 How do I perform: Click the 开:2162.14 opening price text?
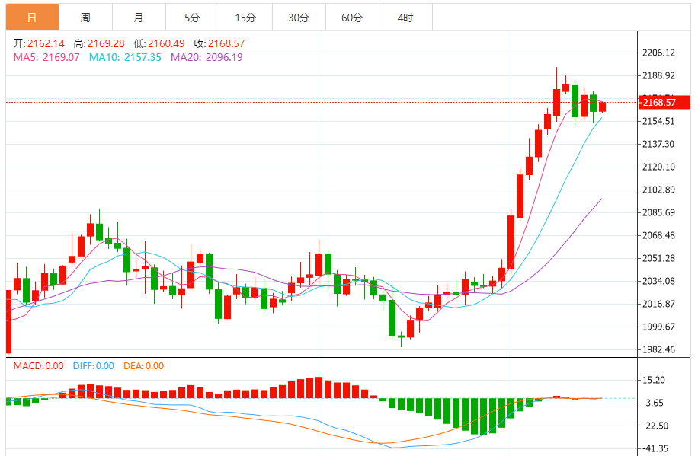(39, 43)
